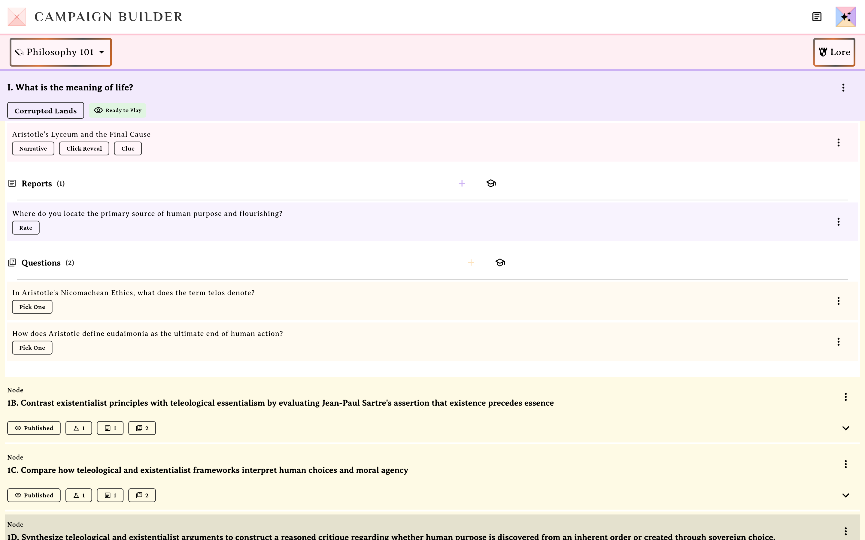Add a new question with plus icon

471,262
